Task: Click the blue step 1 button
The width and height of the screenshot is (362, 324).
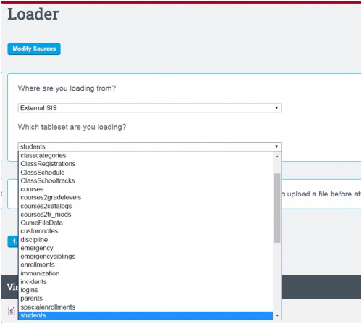Action: [x=13, y=241]
